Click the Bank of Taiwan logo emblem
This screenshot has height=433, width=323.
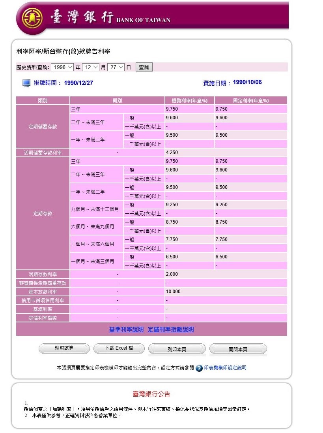32,18
